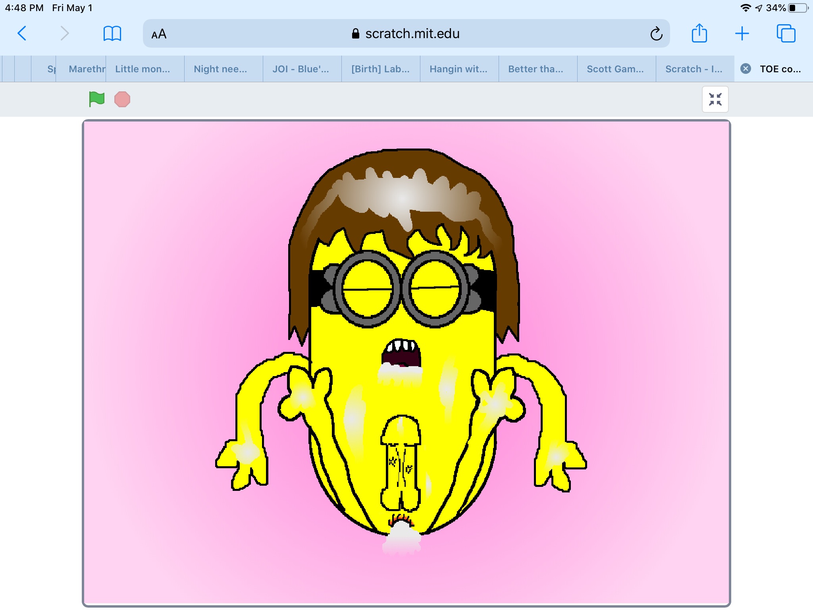This screenshot has width=813, height=610.
Task: Open the AA reader view menu
Action: coord(159,34)
